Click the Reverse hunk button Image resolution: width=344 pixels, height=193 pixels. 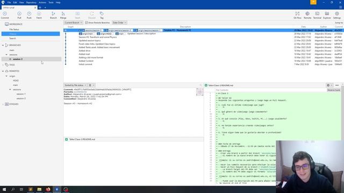pyautogui.click(x=334, y=90)
